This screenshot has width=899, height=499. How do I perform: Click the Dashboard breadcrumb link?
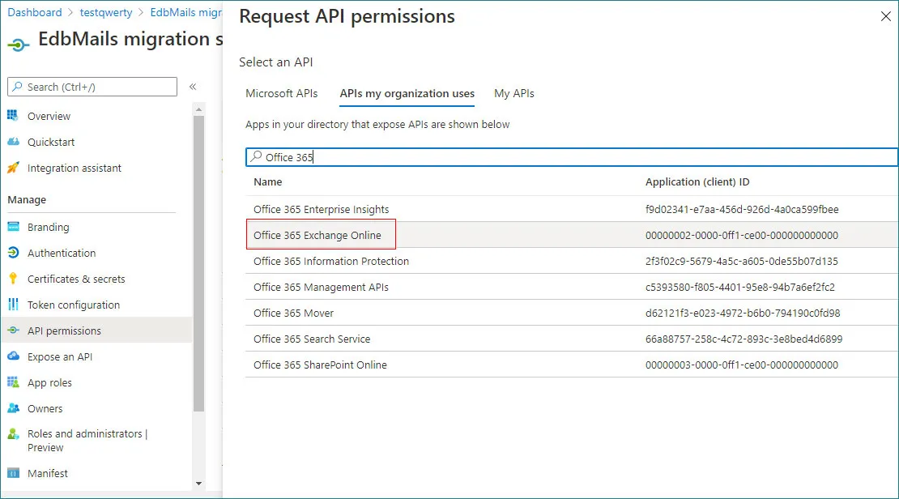tap(34, 12)
